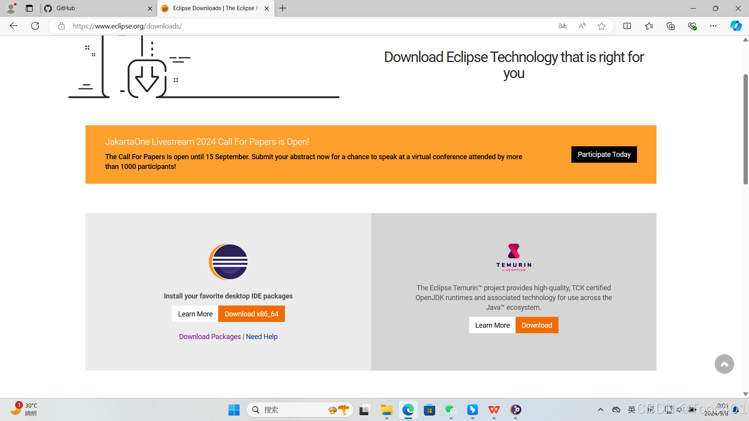Open browser Collections
The image size is (749, 421).
click(x=671, y=26)
